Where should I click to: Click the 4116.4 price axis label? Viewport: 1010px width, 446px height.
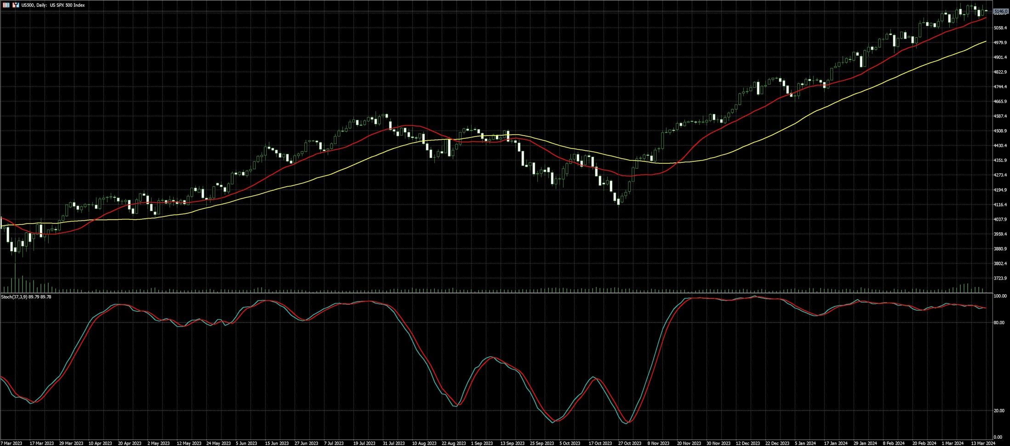click(1000, 205)
